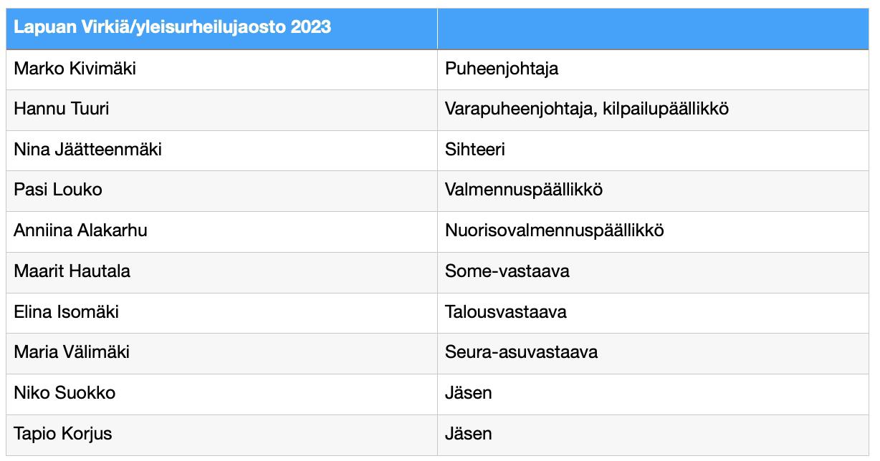This screenshot has height=461, width=880.
Task: Select the Hannu Tuuri name cell
Action: (x=221, y=110)
